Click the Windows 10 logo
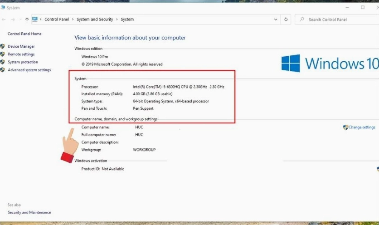Screen dimensions: 379x225 click(330, 63)
